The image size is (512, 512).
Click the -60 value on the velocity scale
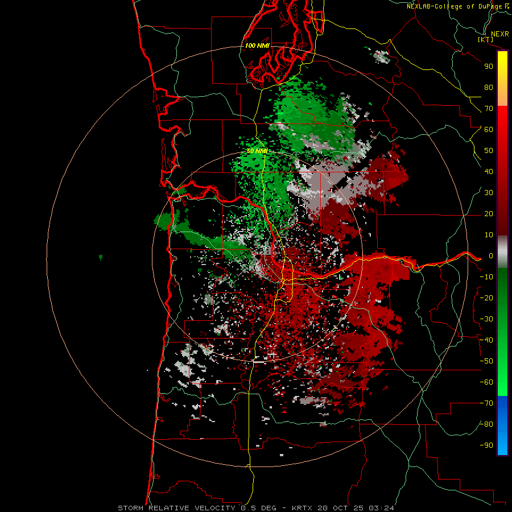click(486, 382)
